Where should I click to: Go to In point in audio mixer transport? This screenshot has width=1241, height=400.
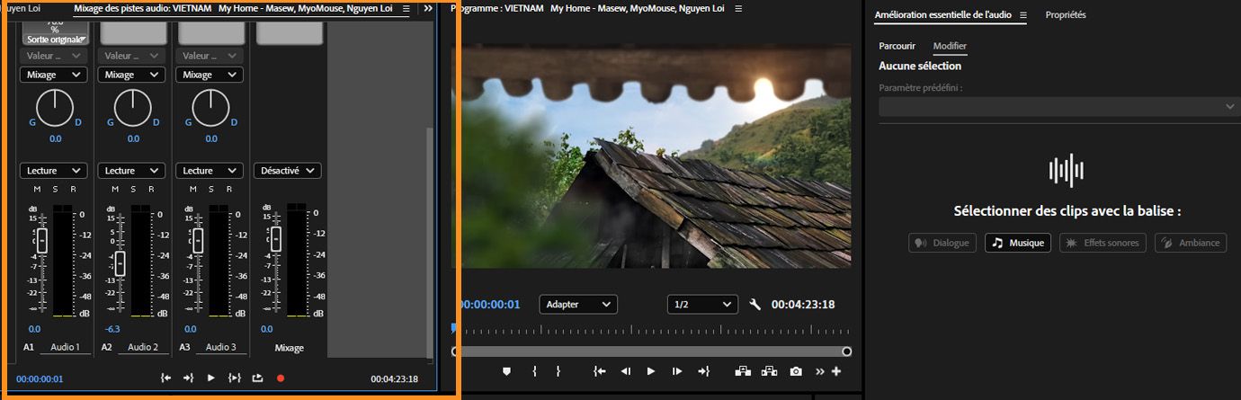pyautogui.click(x=165, y=378)
